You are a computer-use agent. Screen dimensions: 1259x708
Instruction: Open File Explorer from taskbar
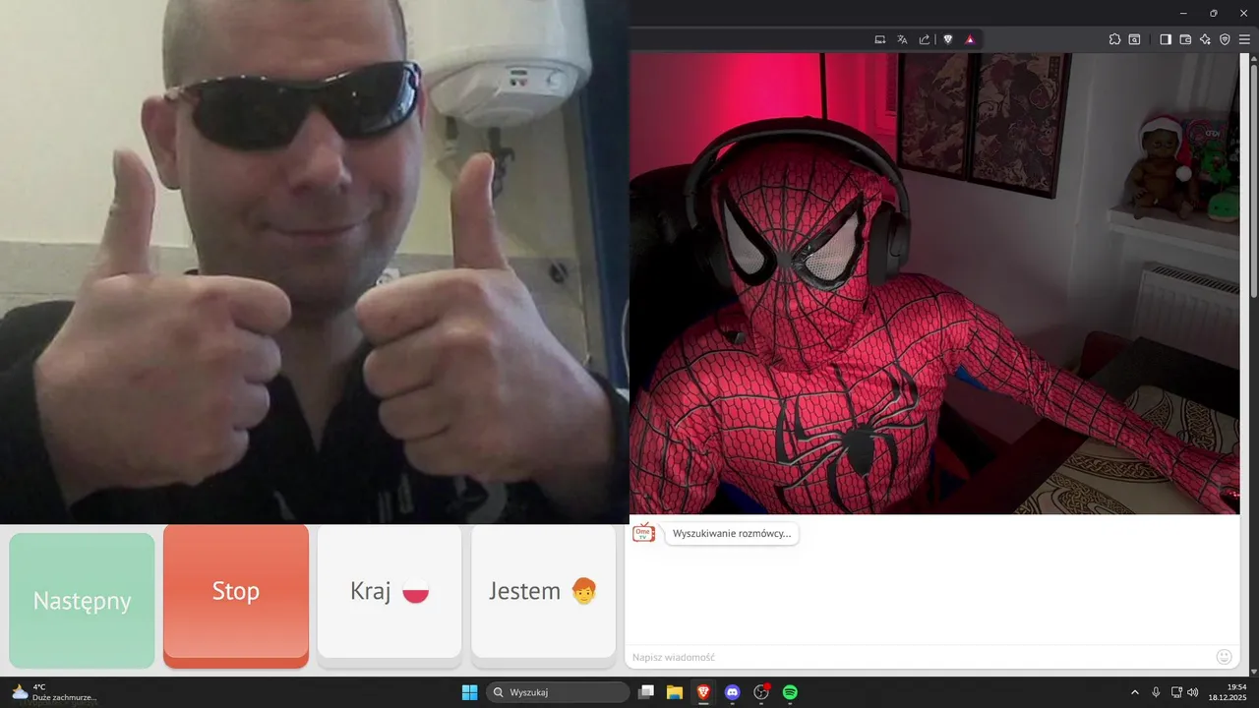point(675,692)
